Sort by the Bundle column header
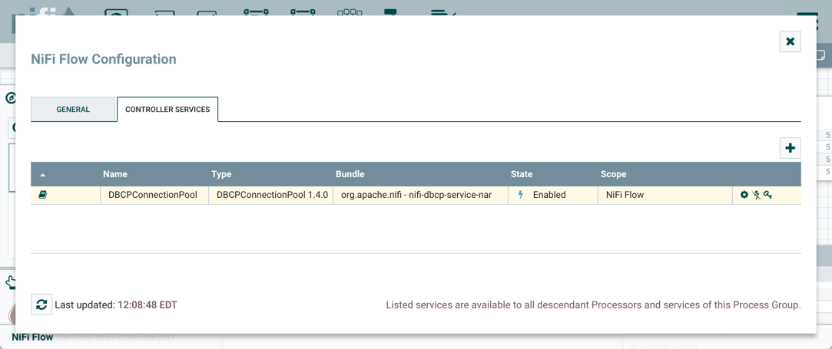 click(350, 174)
